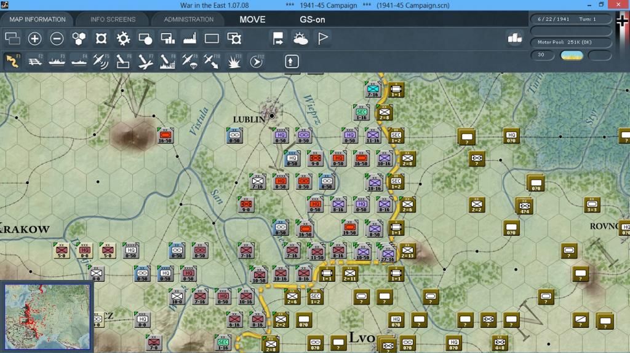Toggle the weather overlay cloud icon
The width and height of the screenshot is (630, 353).
(300, 39)
